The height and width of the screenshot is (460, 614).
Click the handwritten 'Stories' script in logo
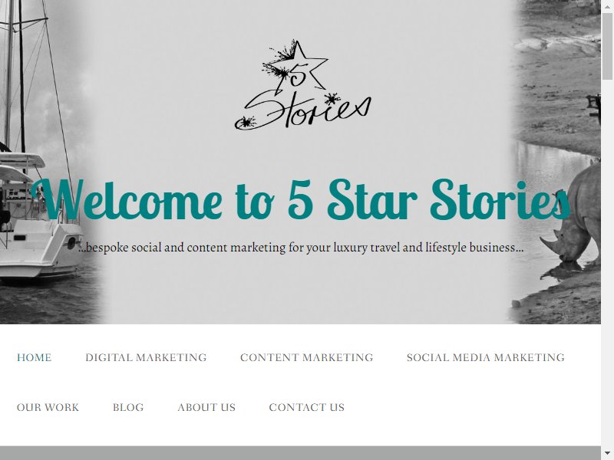[302, 111]
